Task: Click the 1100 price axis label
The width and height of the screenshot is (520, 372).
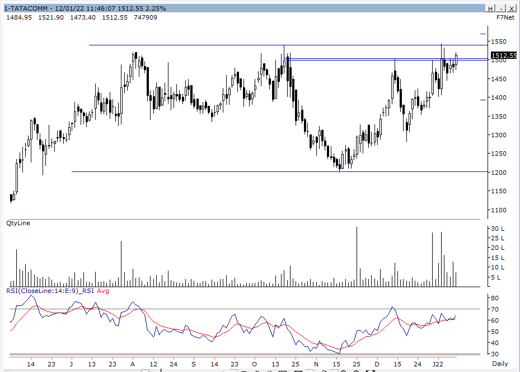Action: tap(499, 210)
